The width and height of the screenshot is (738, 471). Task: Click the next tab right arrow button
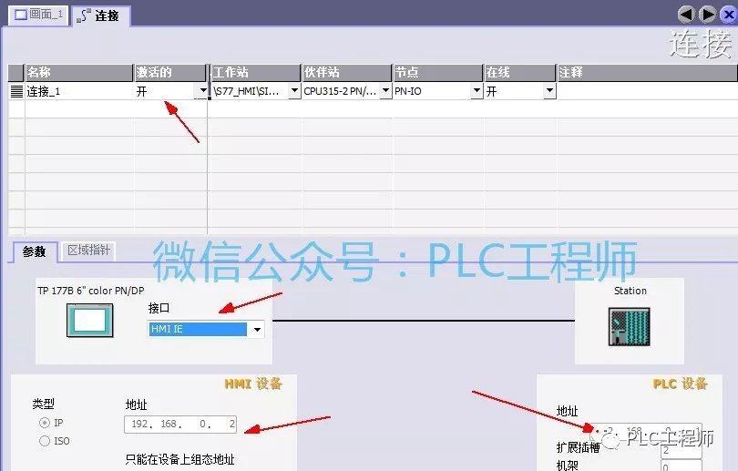tap(707, 14)
